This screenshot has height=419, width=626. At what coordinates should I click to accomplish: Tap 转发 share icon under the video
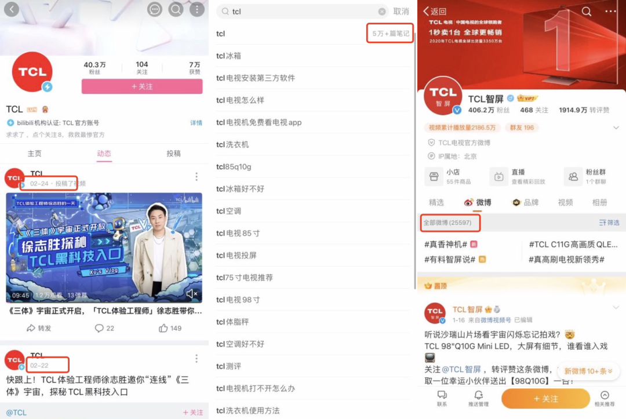[x=39, y=328]
